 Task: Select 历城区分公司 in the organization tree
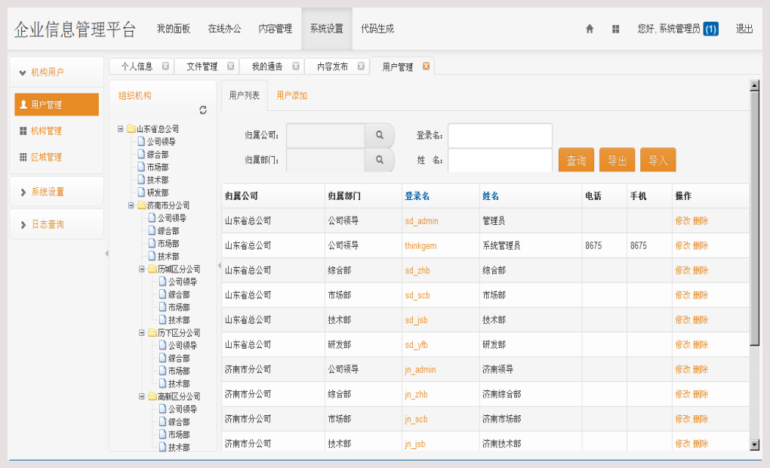[177, 267]
